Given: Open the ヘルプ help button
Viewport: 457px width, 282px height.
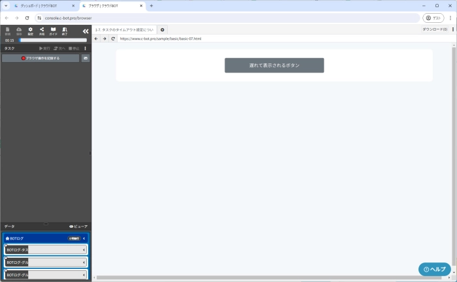Looking at the screenshot, I should pyautogui.click(x=434, y=269).
